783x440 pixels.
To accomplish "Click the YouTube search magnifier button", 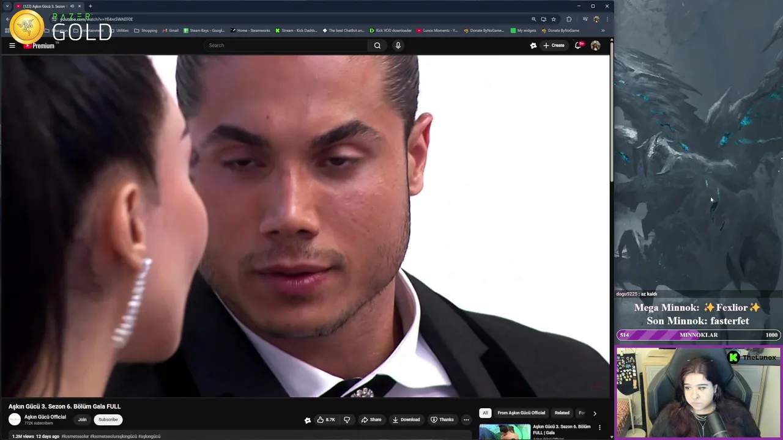I will (377, 45).
